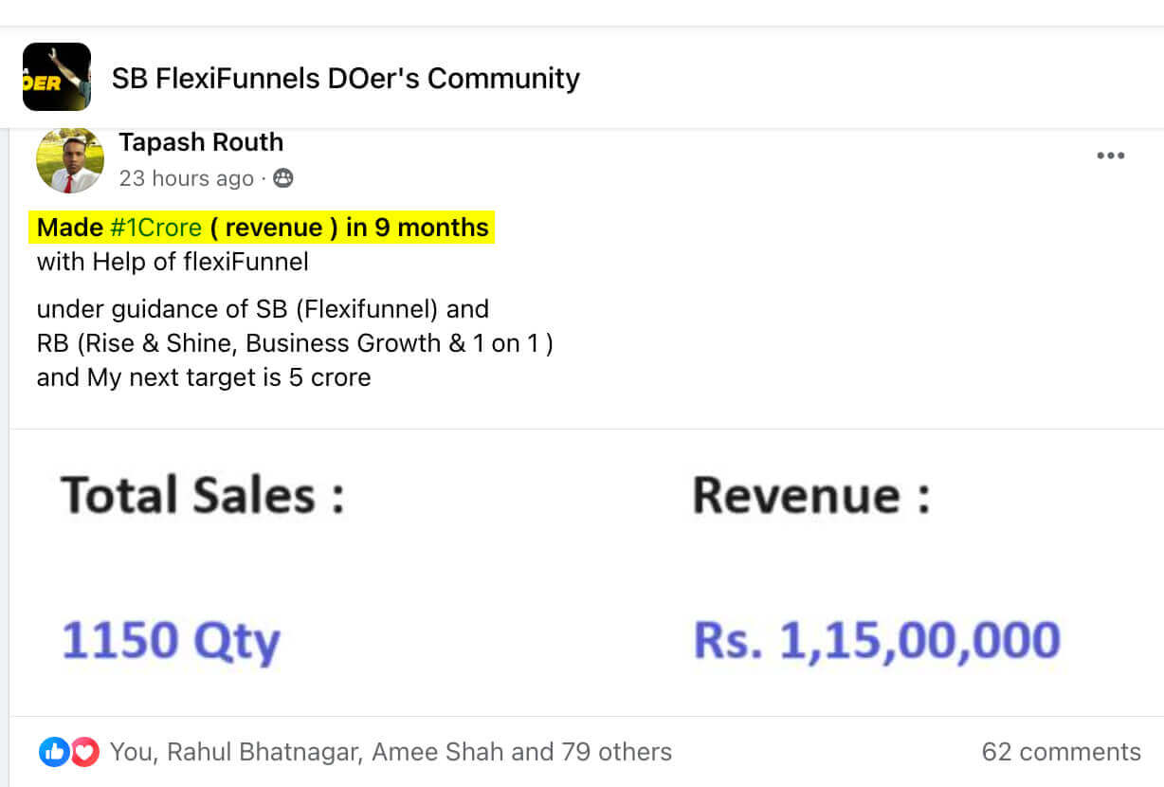Open the three-dot post options menu
Screen dimensions: 1164x787
[x=1110, y=156]
